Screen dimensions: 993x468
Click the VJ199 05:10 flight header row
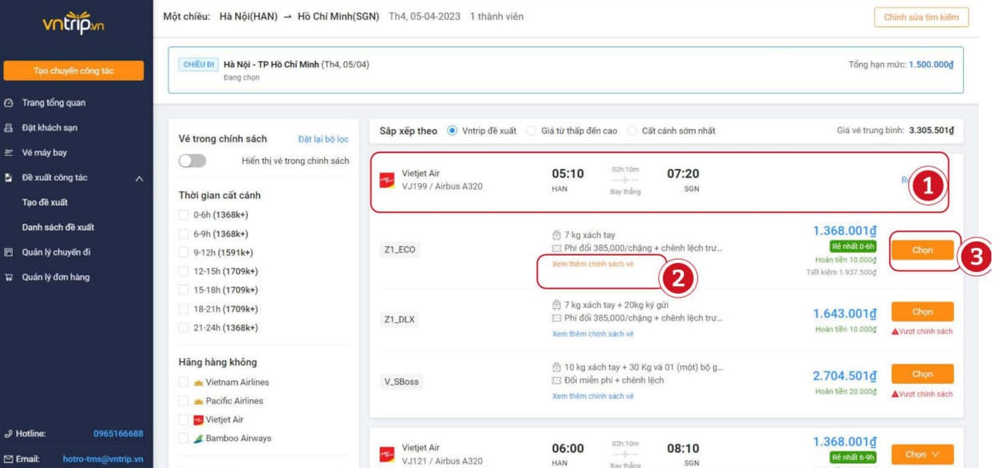coord(659,182)
